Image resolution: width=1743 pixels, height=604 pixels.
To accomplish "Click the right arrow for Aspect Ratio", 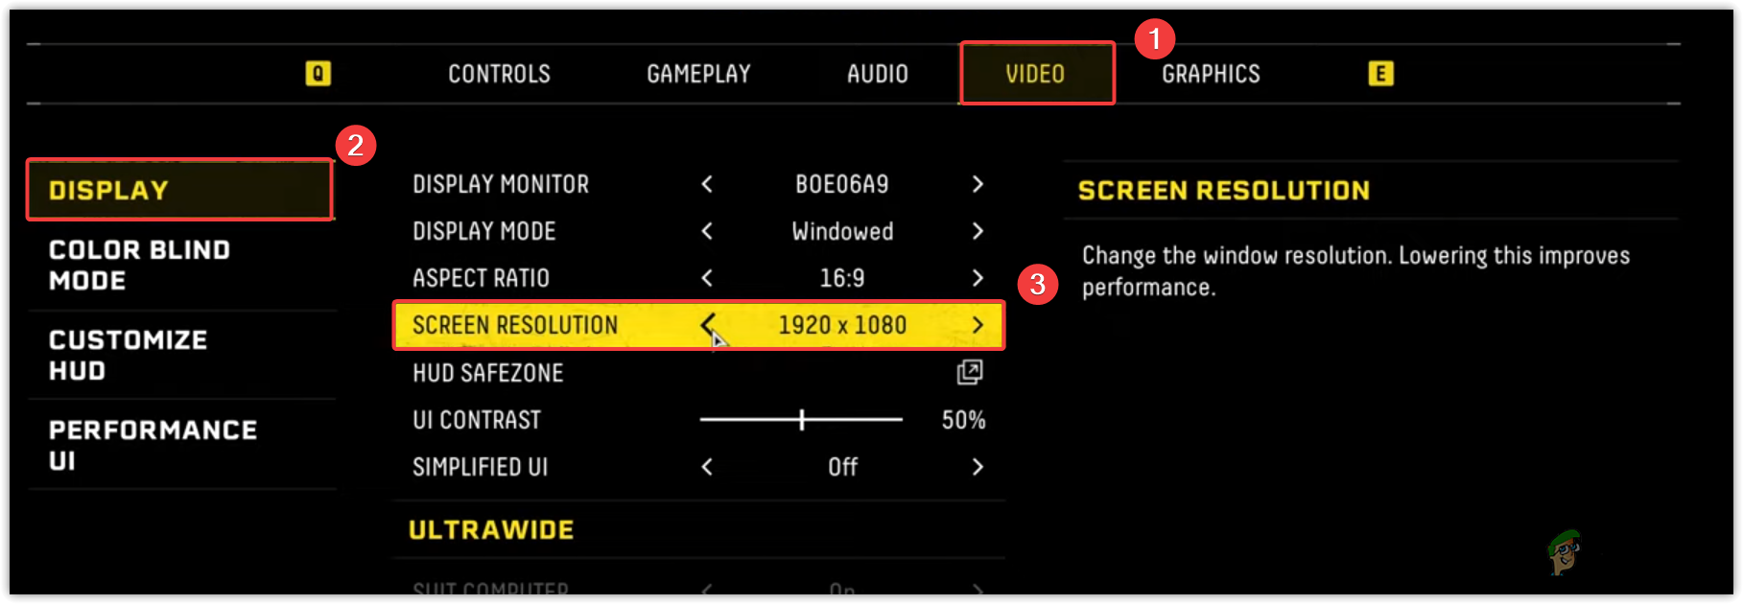I will pos(977,278).
